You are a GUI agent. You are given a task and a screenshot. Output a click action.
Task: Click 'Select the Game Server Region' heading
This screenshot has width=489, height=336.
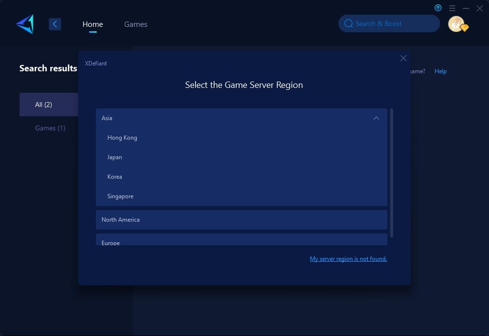(x=244, y=85)
